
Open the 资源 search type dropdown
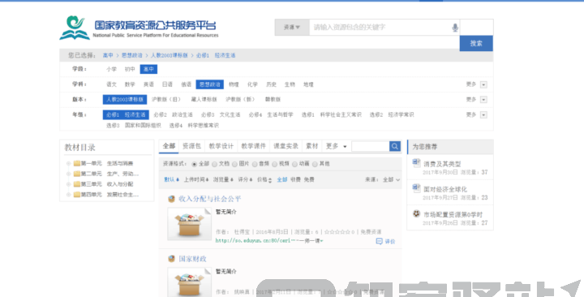[x=292, y=28]
